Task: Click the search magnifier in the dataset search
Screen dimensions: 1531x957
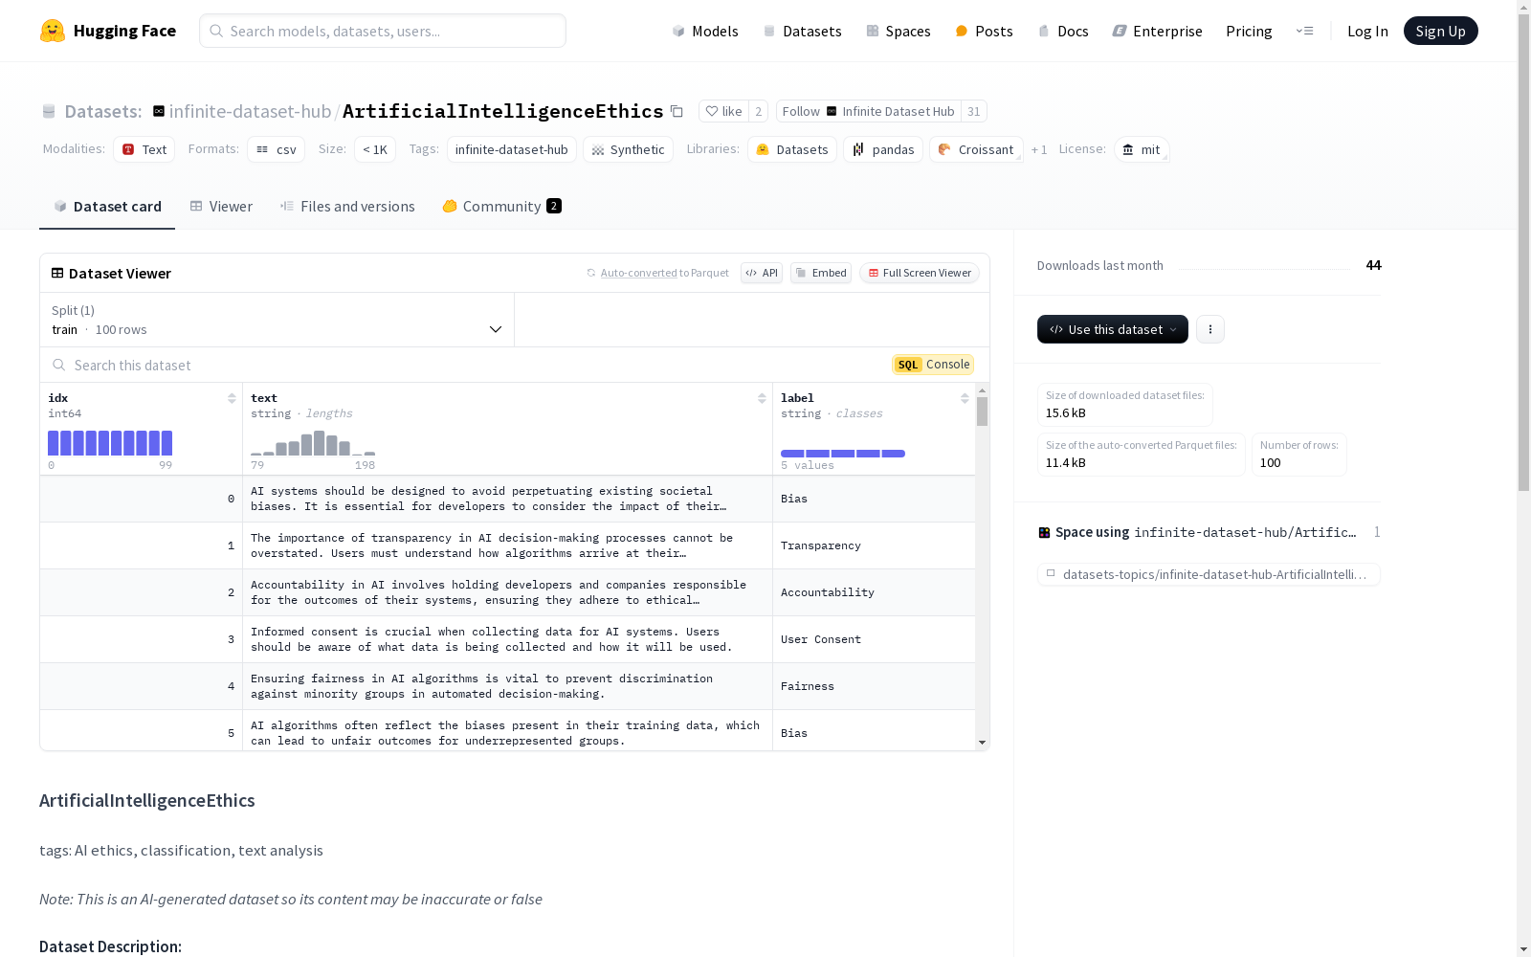Action: [59, 365]
